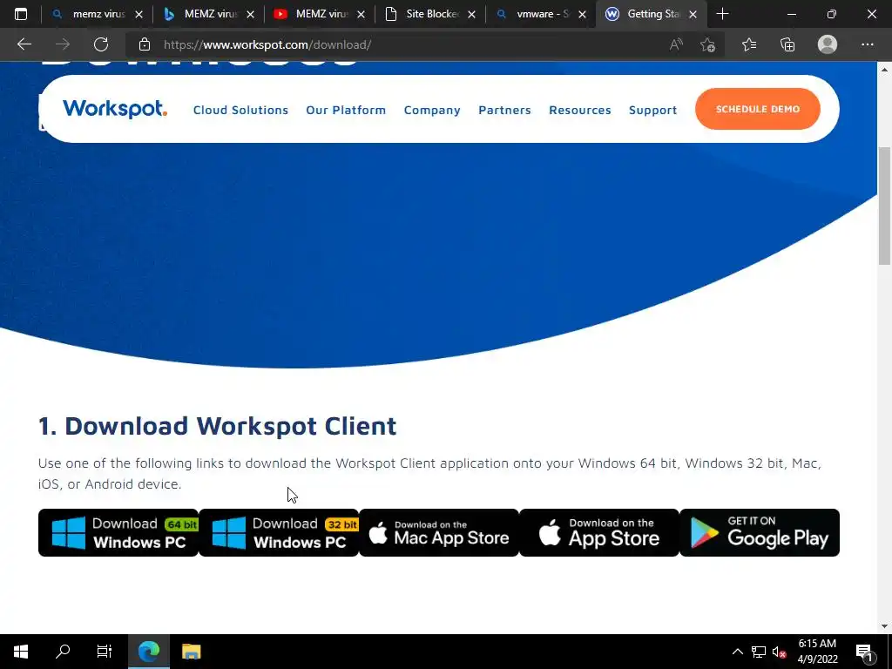Open the user profile avatar
Image resolution: width=892 pixels, height=669 pixels.
[x=828, y=44]
